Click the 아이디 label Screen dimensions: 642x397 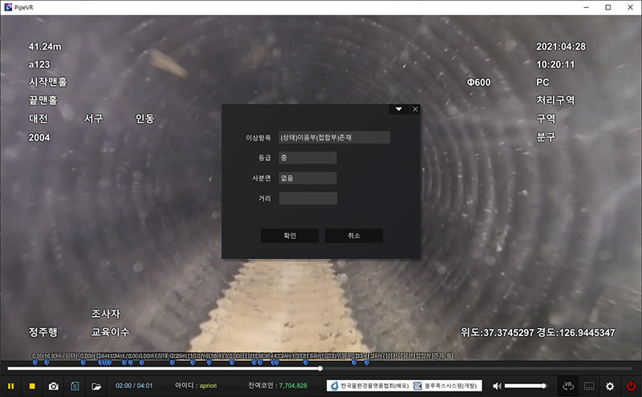[x=186, y=386]
